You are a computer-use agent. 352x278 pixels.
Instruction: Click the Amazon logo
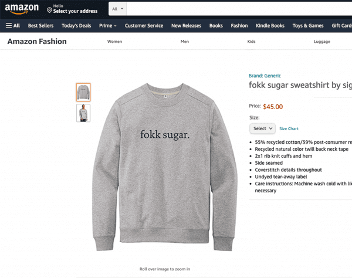22,9
